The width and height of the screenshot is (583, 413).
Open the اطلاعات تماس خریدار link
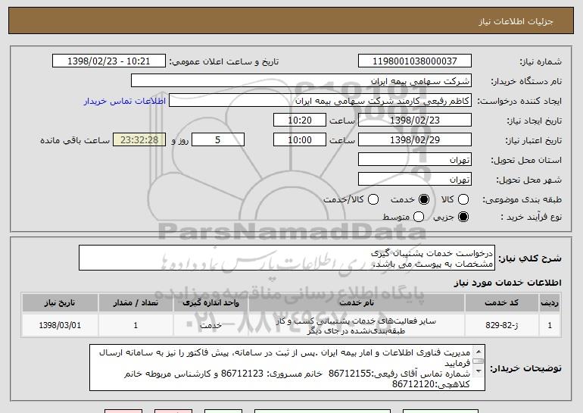tap(125, 101)
